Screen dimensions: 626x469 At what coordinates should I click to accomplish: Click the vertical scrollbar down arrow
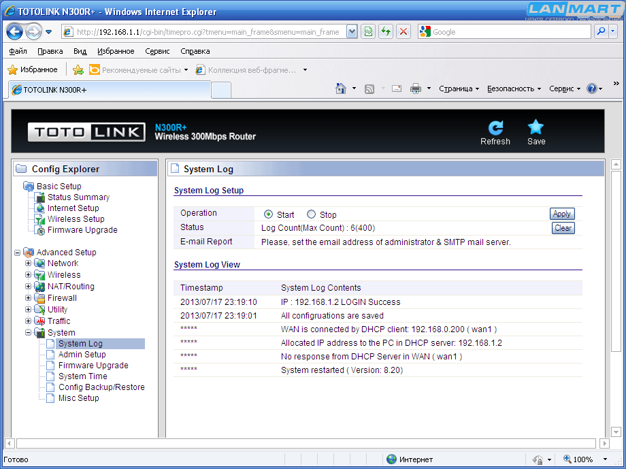tap(616, 432)
